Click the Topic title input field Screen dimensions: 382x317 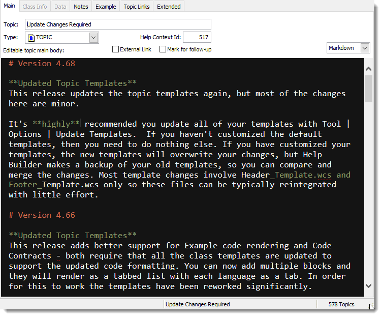point(118,24)
